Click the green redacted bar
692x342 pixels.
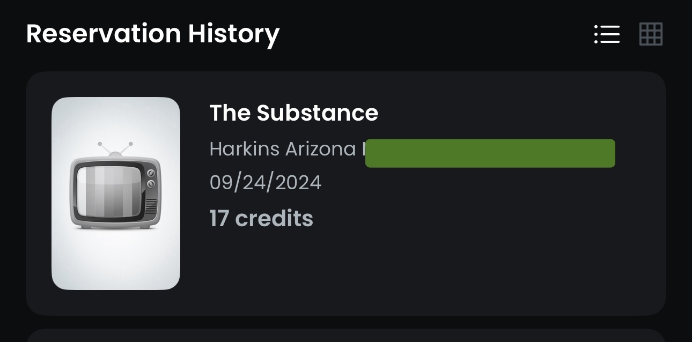[x=490, y=153]
